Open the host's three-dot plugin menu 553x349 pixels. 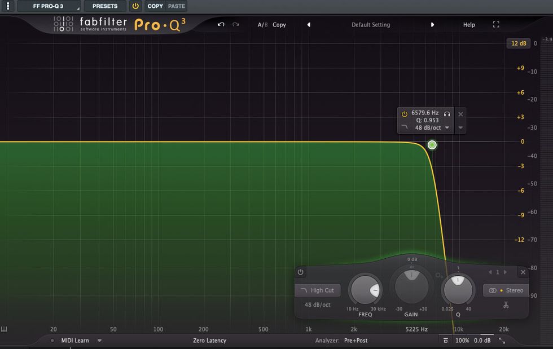8,6
